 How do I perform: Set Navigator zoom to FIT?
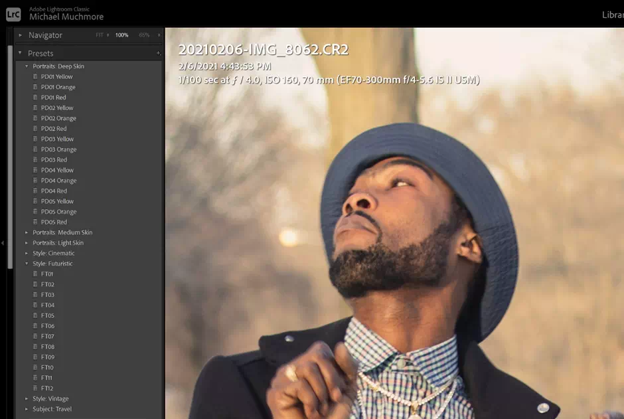[100, 35]
